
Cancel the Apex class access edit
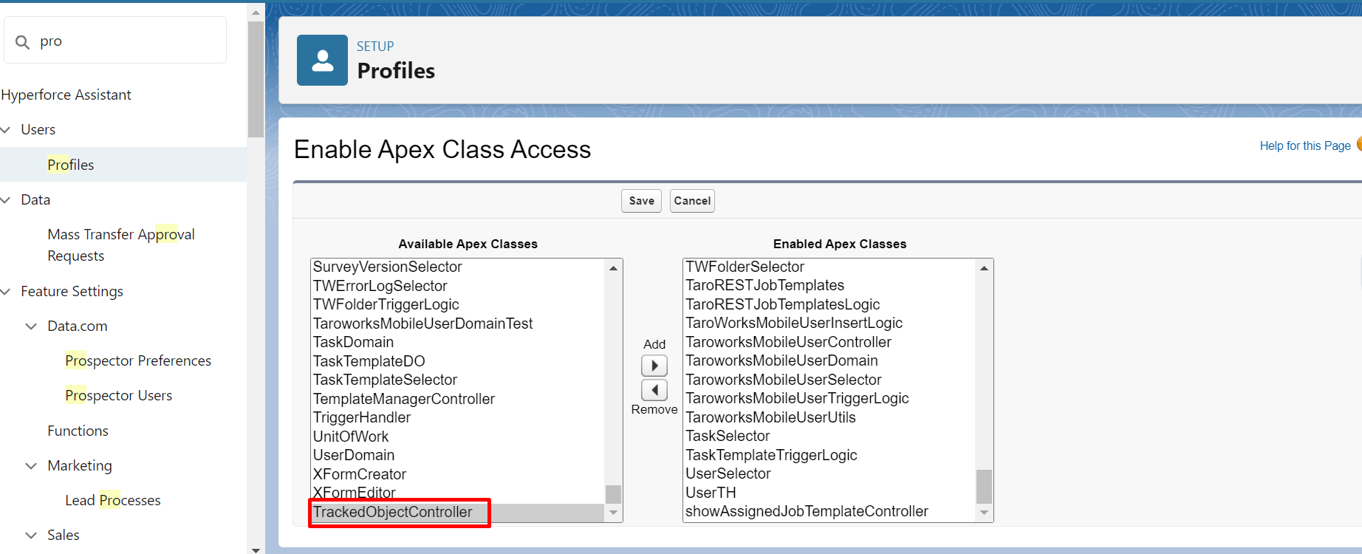[x=692, y=201]
